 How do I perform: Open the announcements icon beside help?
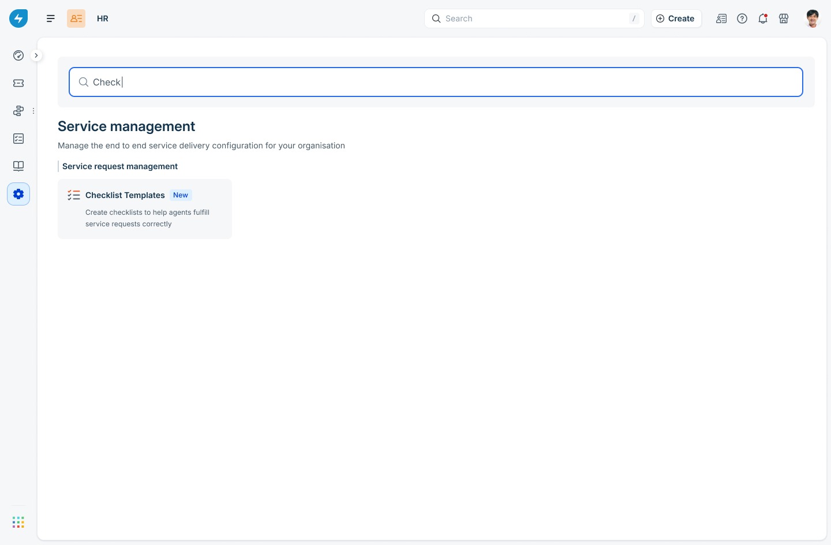[x=721, y=18]
